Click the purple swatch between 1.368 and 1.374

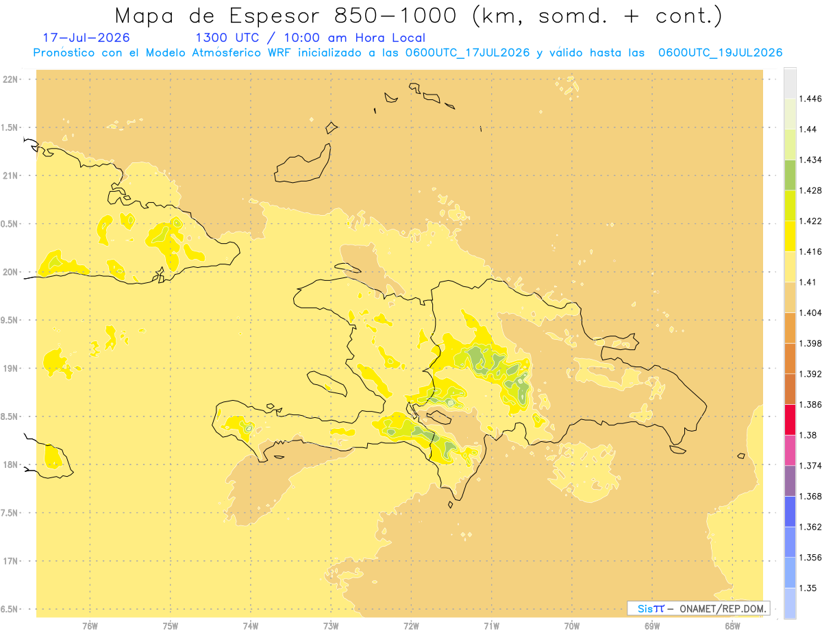[790, 481]
